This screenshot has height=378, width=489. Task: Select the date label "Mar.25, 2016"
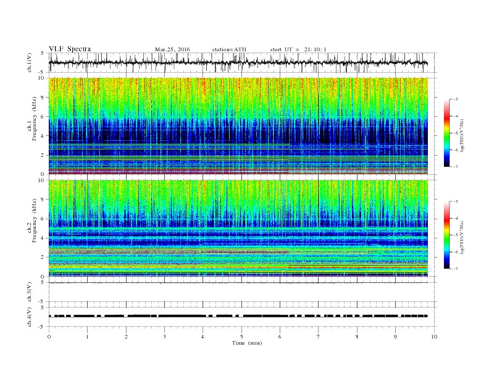(x=172, y=49)
